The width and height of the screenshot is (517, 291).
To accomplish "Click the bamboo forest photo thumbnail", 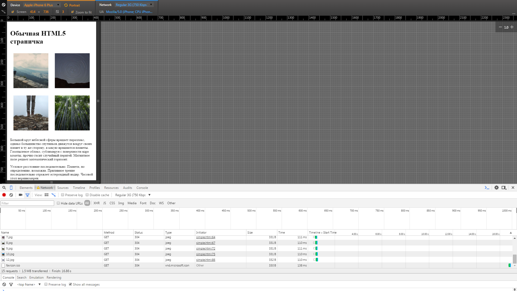I will (72, 113).
